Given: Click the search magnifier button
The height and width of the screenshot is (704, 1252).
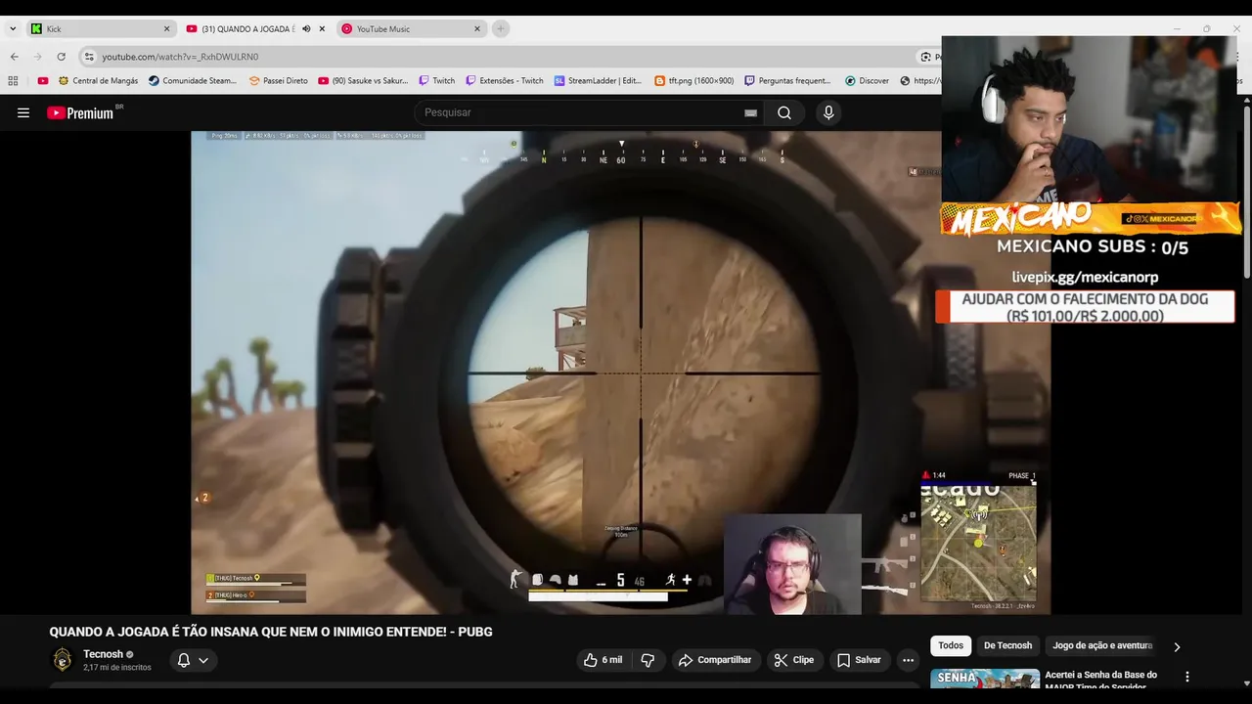Looking at the screenshot, I should point(784,112).
